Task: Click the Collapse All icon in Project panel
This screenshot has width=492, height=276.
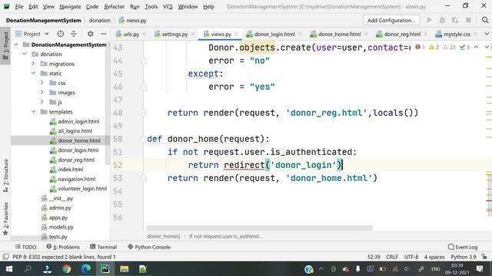Action: 74,34
